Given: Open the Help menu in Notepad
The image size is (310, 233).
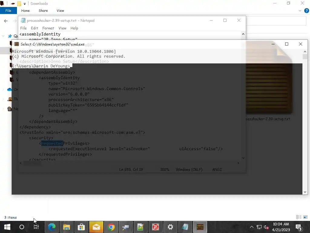Looking at the screenshot, I should point(74,28).
